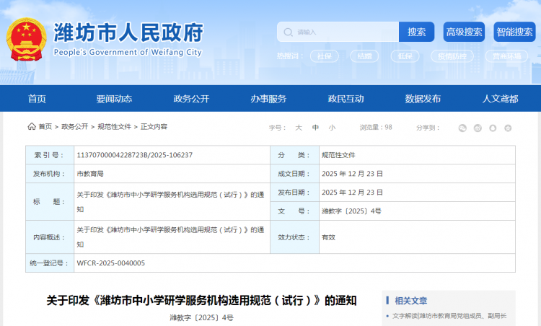Open 智能搜索 smart search
The image size is (541, 326).
(514, 32)
